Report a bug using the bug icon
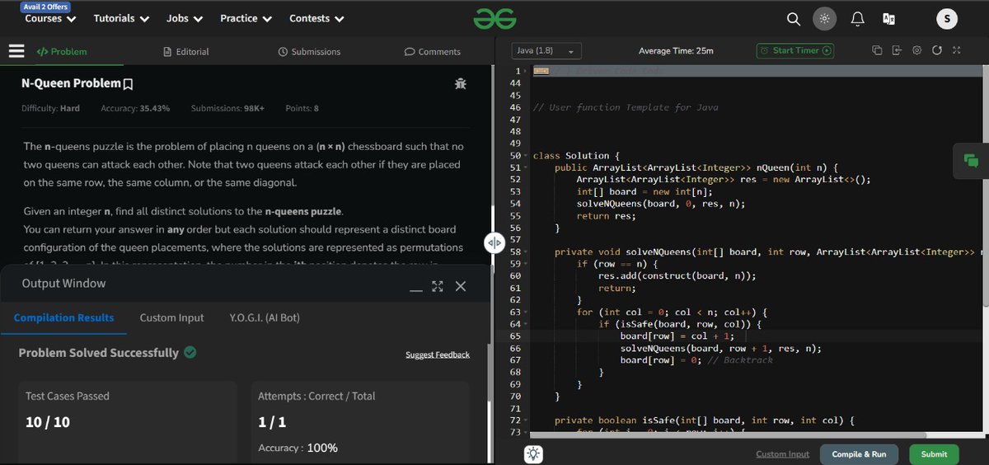 [x=460, y=84]
